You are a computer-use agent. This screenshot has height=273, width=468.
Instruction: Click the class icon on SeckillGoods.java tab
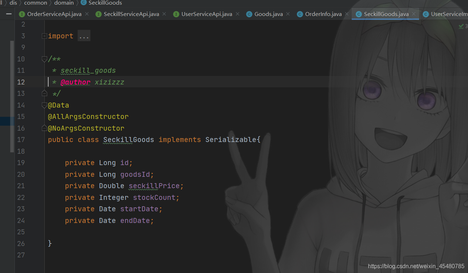point(358,14)
